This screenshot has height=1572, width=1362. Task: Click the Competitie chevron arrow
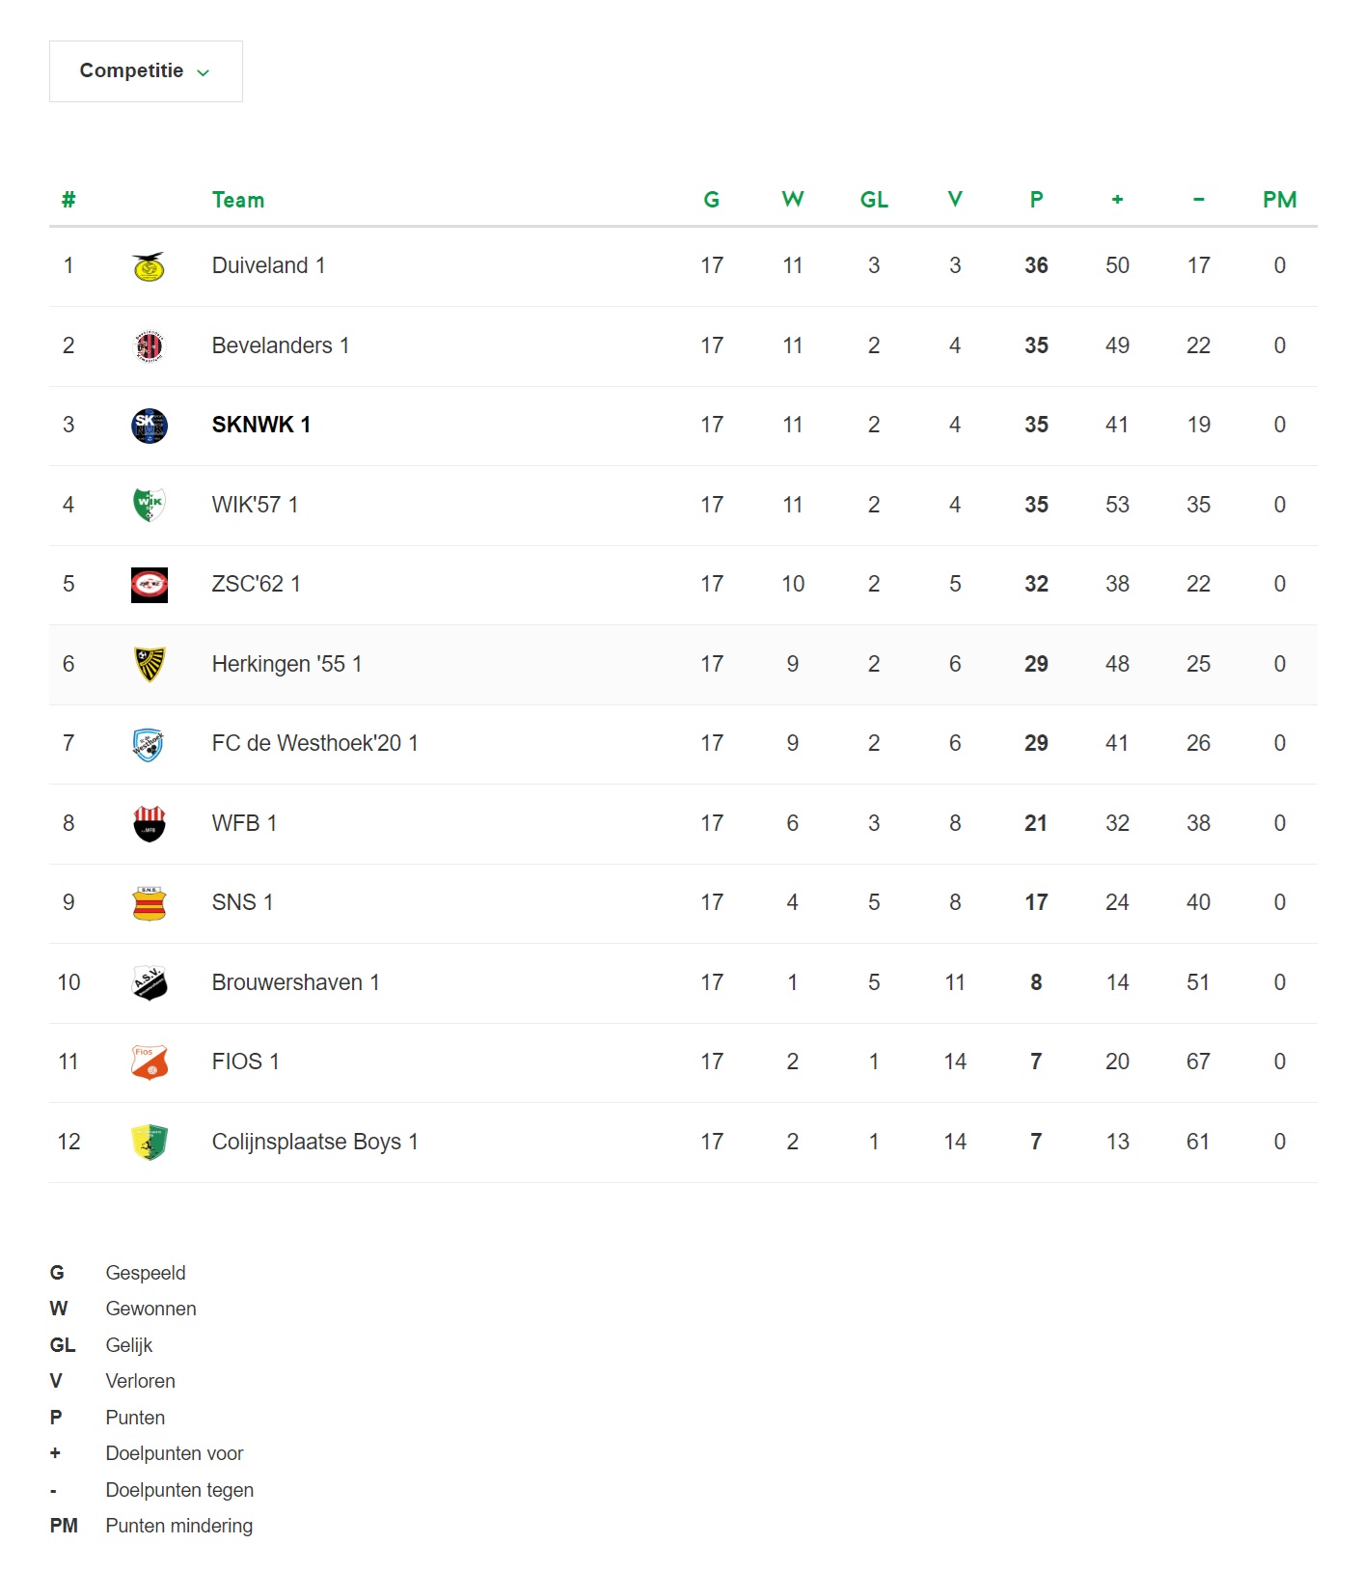[203, 72]
